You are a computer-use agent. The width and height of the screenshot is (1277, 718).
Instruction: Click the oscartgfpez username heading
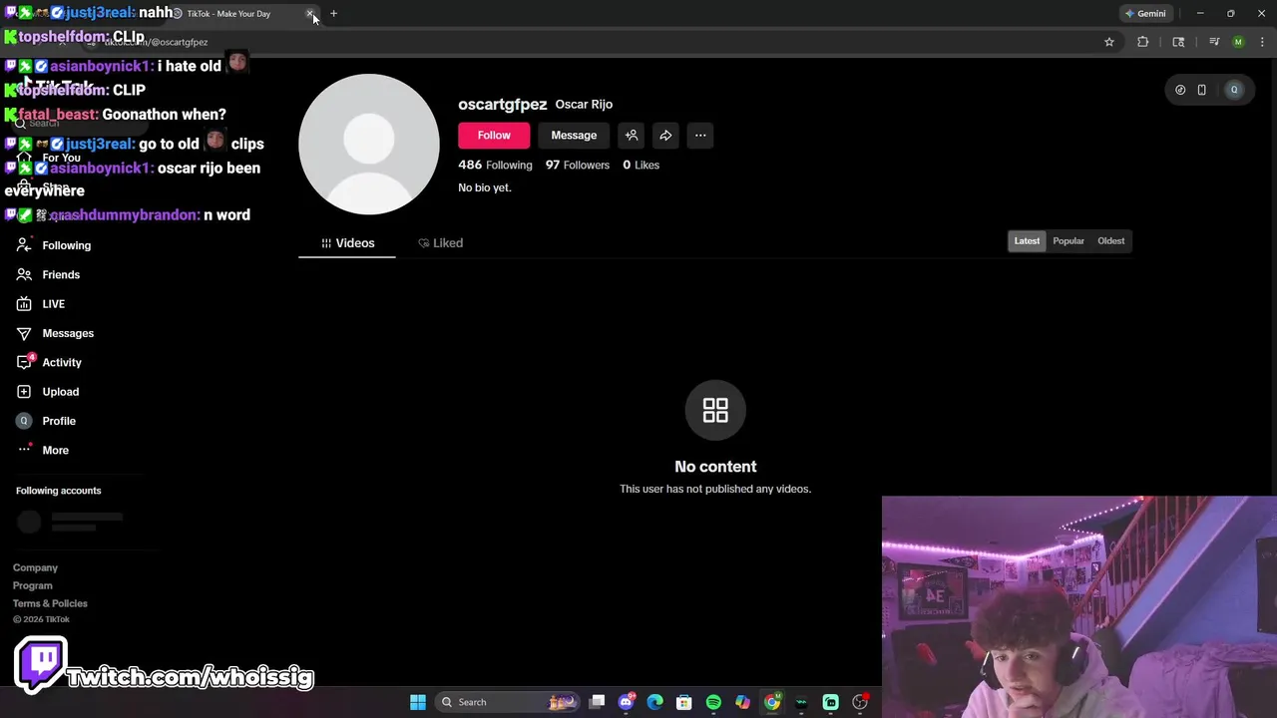(502, 104)
